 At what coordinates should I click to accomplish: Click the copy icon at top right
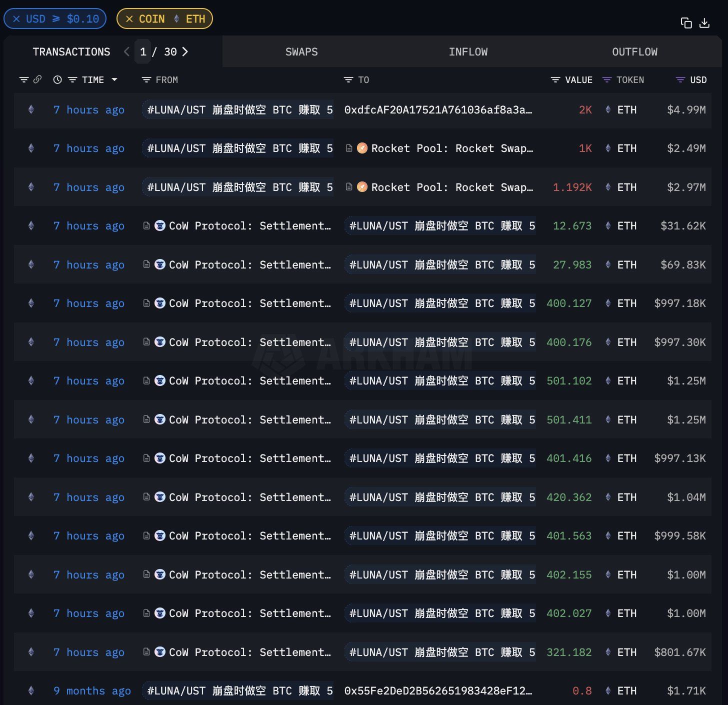pyautogui.click(x=685, y=22)
